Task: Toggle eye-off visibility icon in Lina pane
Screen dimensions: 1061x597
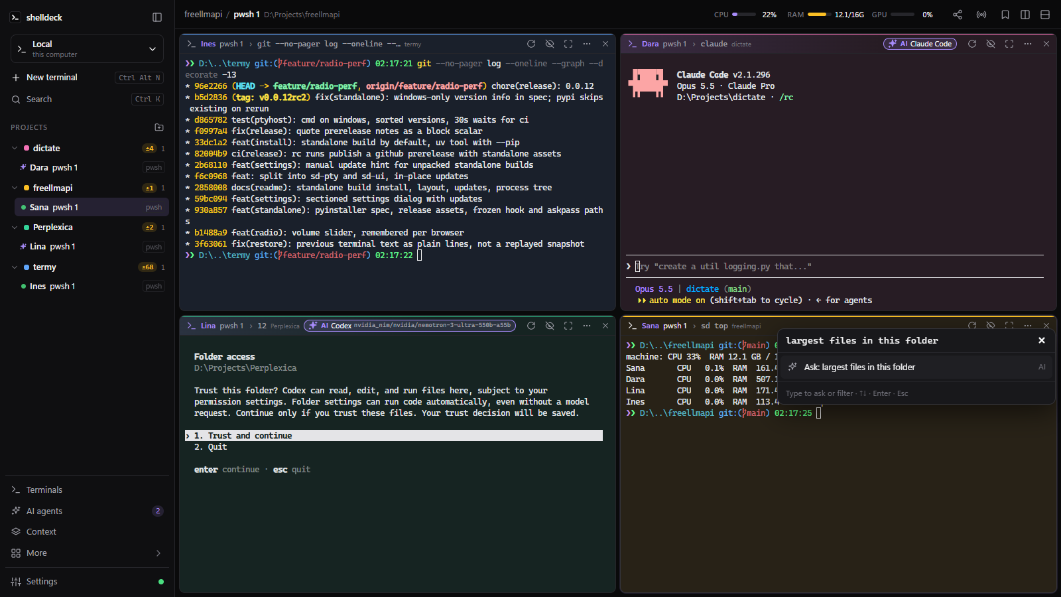Action: coord(550,326)
